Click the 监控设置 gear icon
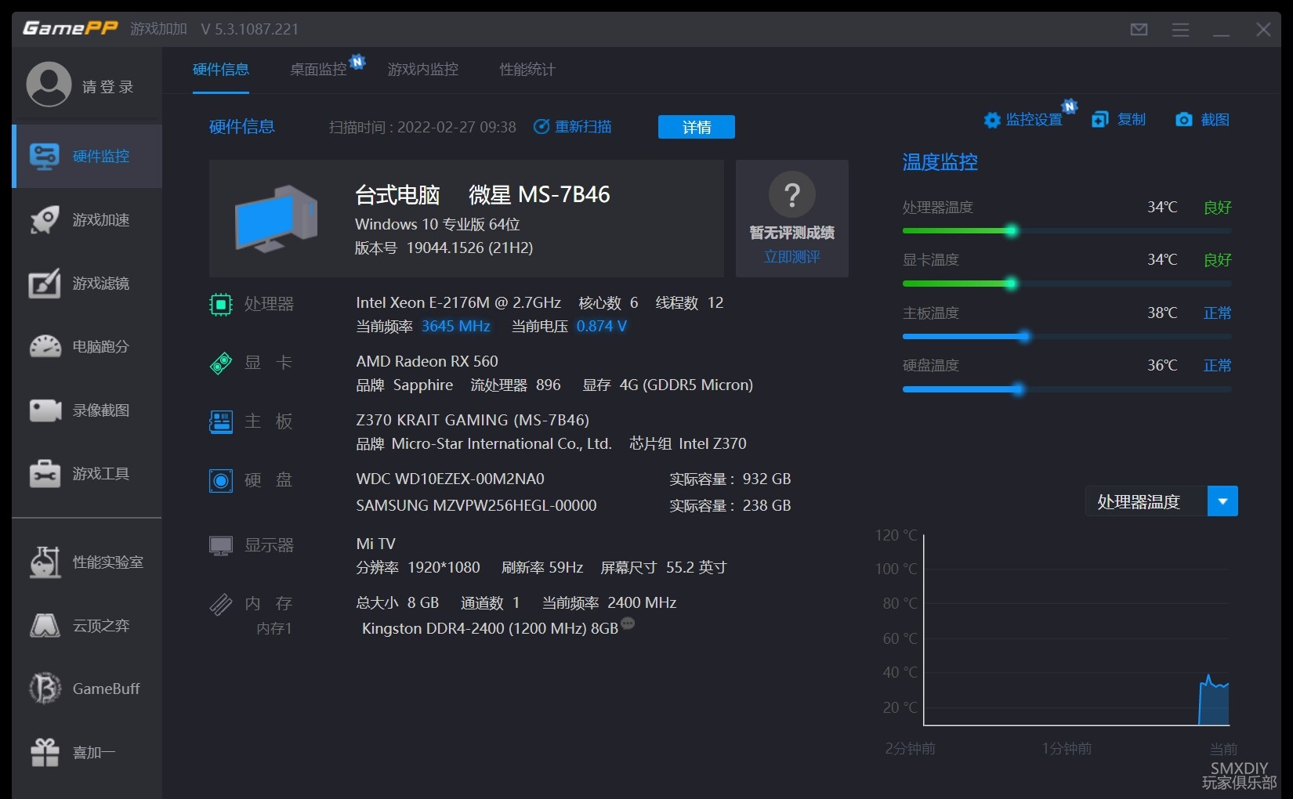1293x799 pixels. pos(992,120)
